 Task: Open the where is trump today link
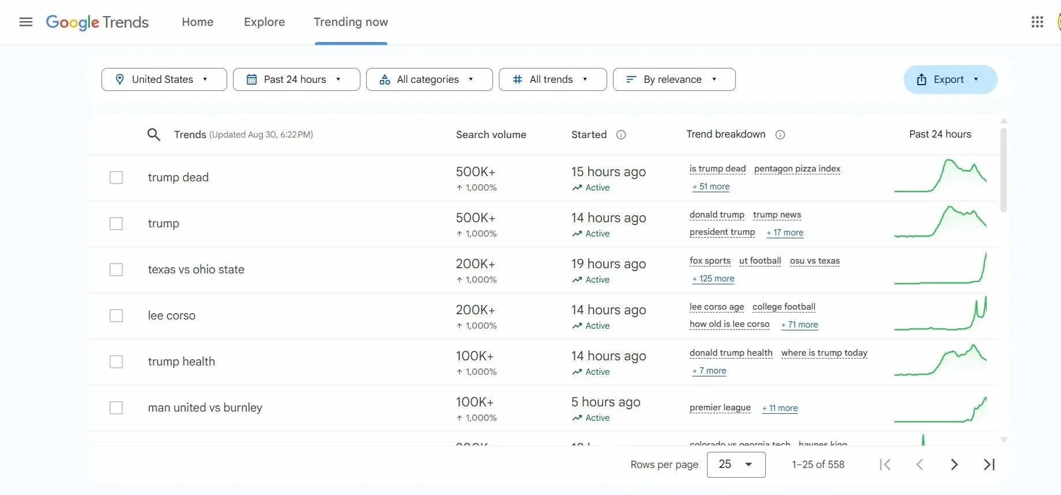(x=825, y=353)
